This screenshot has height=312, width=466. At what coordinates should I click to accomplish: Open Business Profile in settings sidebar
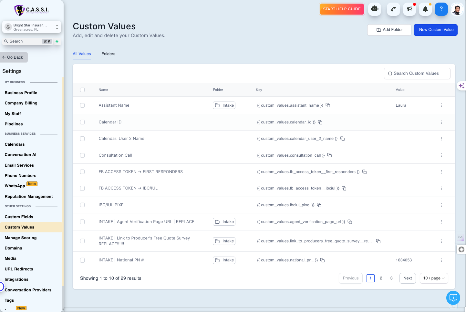tap(21, 93)
